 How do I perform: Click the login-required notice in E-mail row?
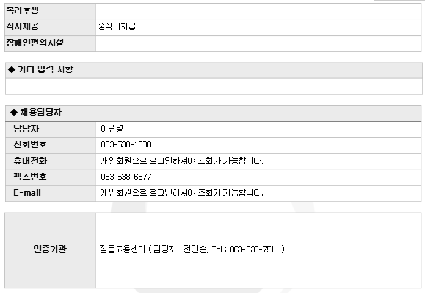point(181,192)
